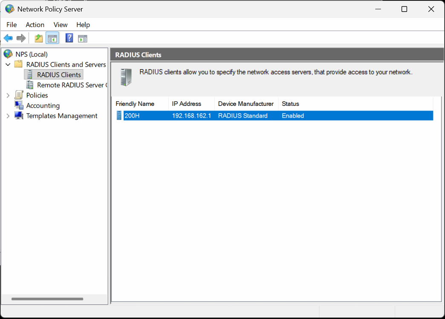
Task: Toggle Show/Hide Console Tree toolbar icon
Action: point(52,38)
